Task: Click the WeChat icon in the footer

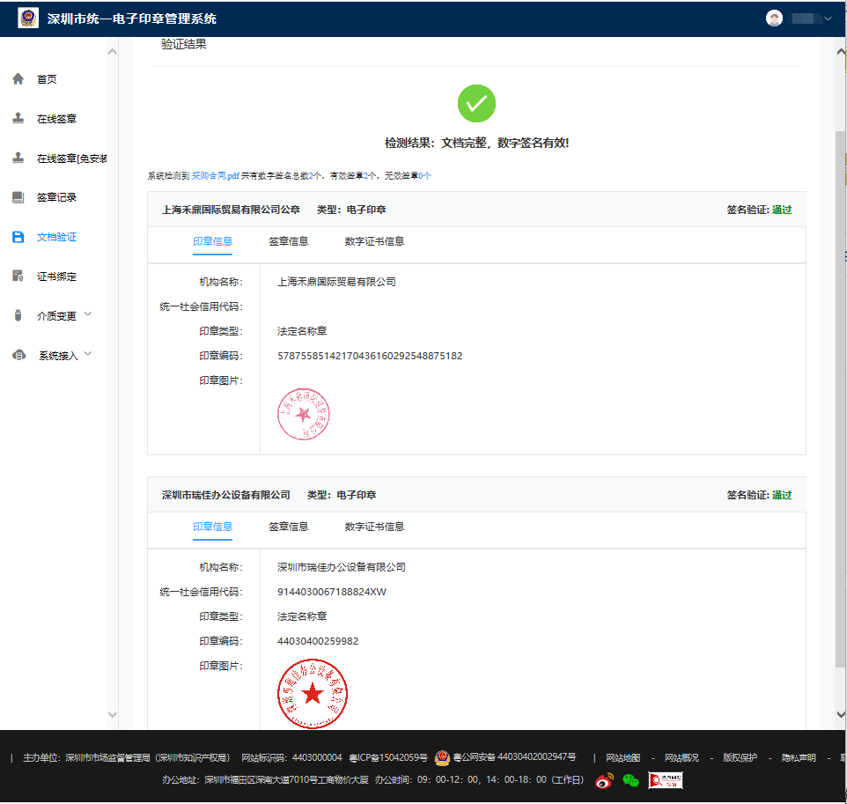Action: click(629, 780)
